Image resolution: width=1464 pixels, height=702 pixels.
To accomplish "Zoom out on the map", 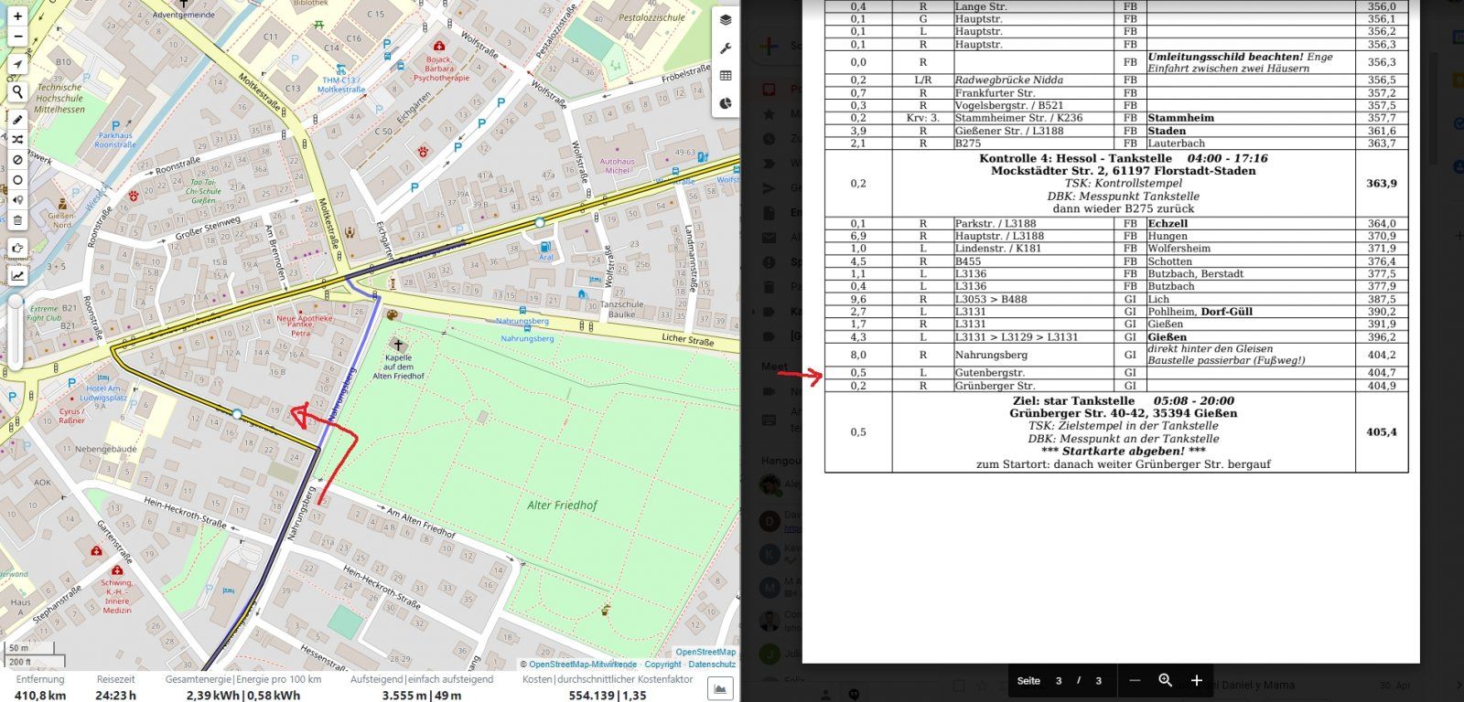I will point(17,37).
